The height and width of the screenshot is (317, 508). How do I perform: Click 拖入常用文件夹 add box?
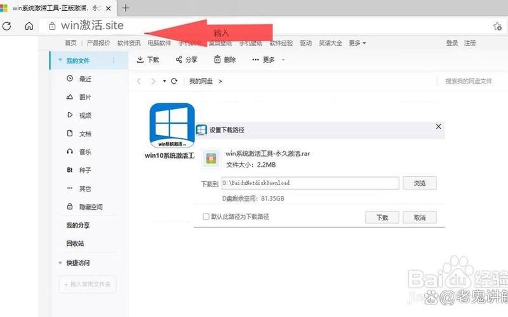click(x=88, y=284)
